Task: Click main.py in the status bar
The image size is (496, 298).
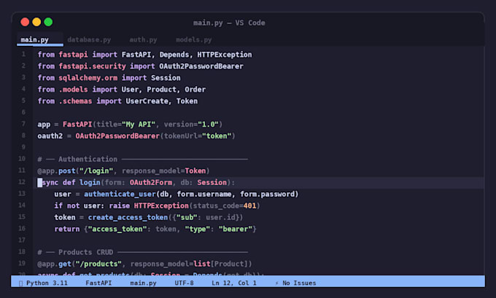Action: (x=143, y=283)
